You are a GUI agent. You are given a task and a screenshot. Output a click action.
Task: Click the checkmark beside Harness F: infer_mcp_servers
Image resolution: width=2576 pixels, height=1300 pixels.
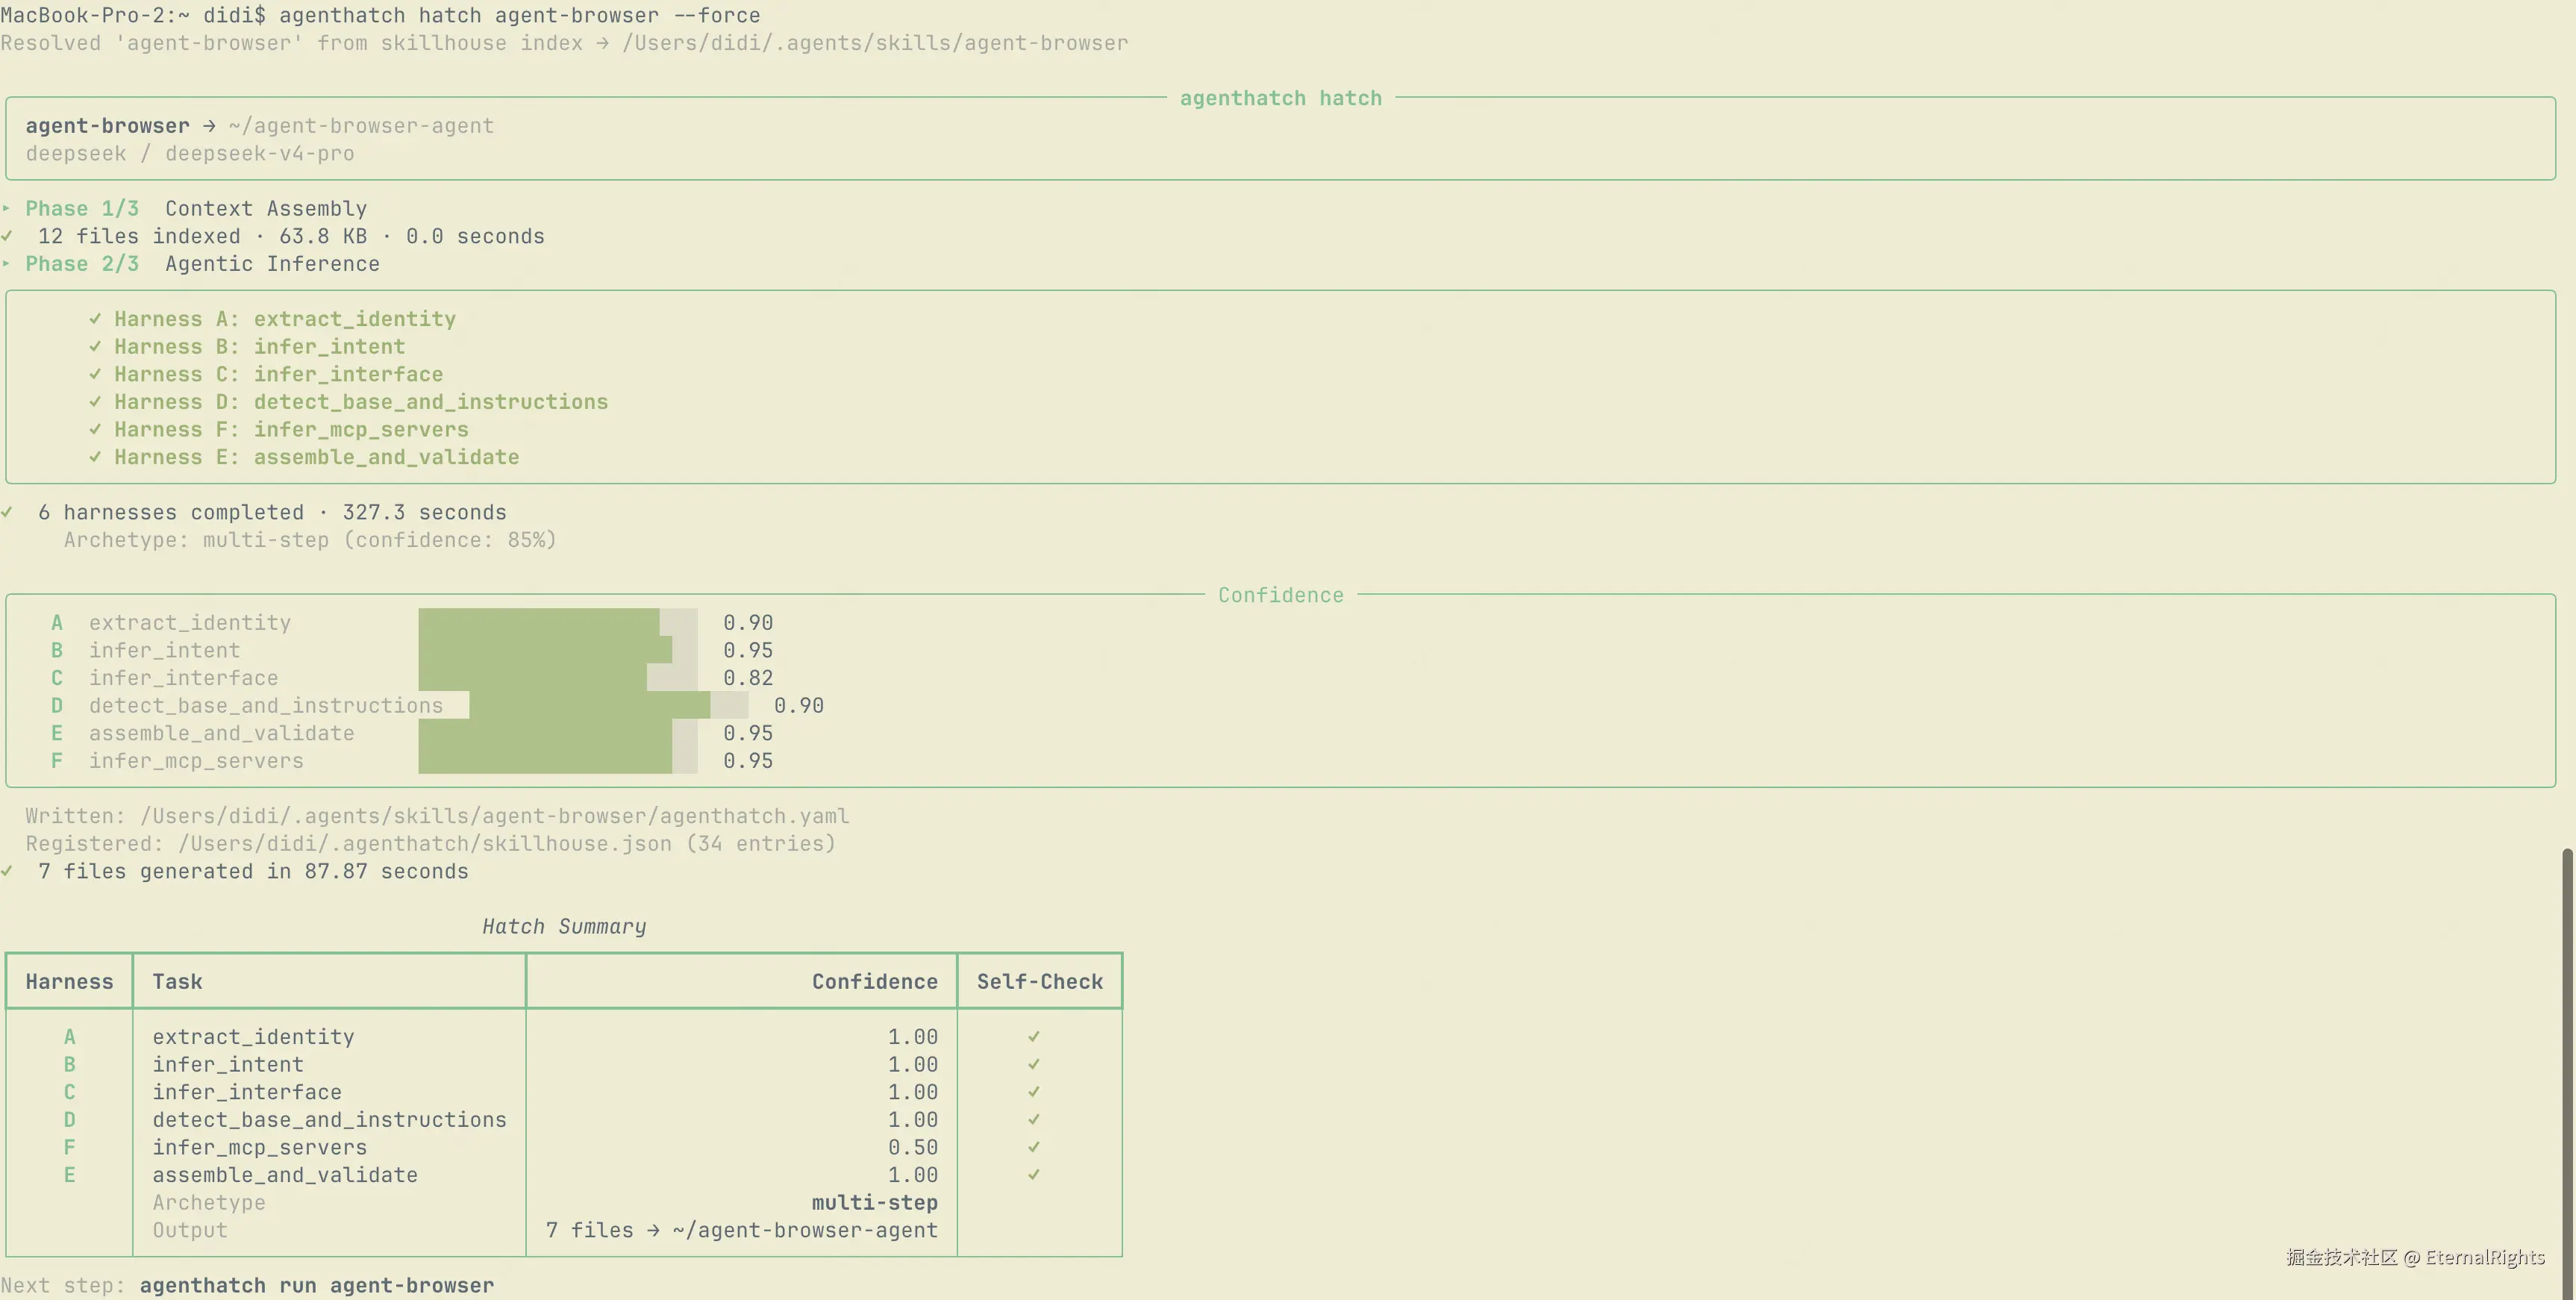click(x=95, y=430)
